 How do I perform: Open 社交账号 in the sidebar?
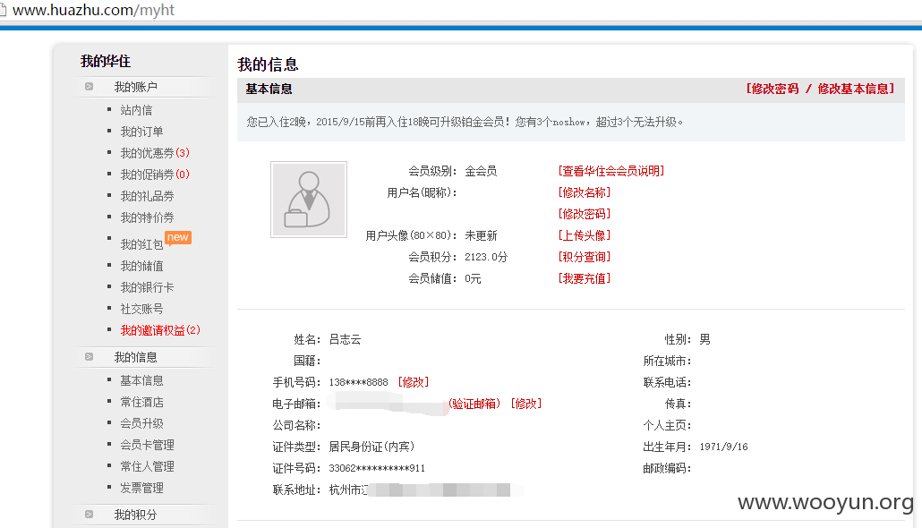coord(141,309)
